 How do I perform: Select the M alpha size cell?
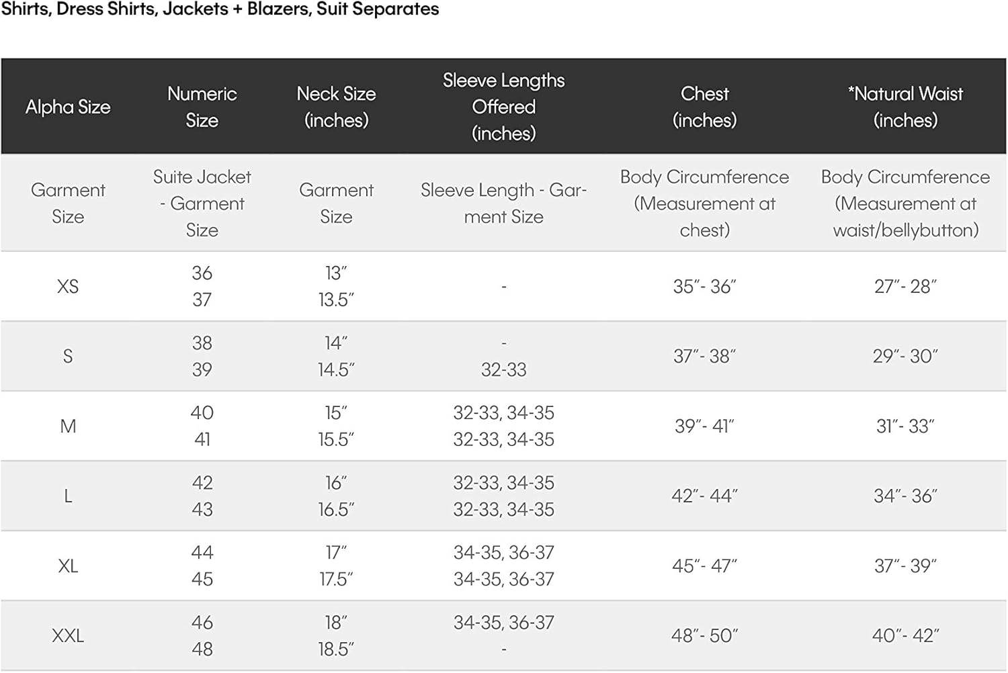point(68,427)
